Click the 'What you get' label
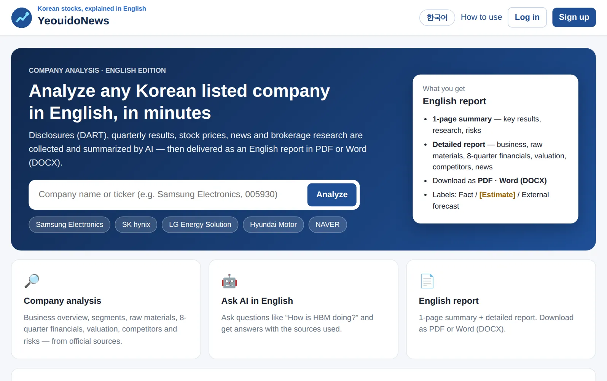This screenshot has width=607, height=381. pyautogui.click(x=444, y=89)
